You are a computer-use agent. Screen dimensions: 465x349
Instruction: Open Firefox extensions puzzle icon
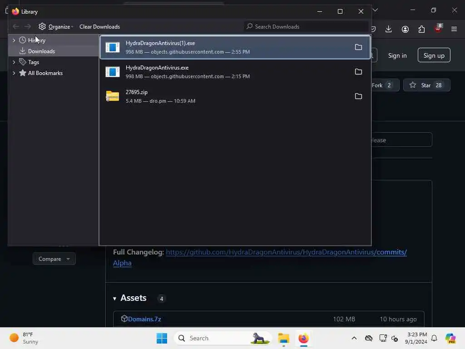[421, 29]
